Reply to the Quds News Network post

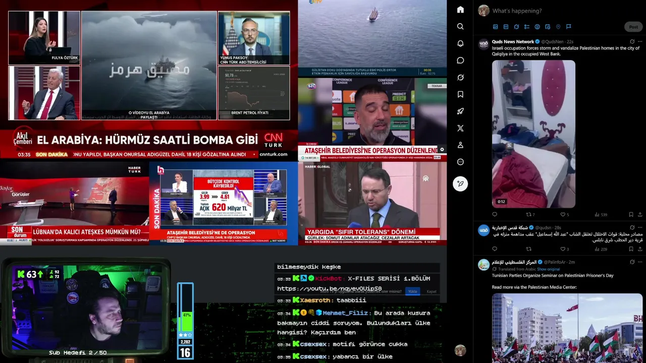495,214
